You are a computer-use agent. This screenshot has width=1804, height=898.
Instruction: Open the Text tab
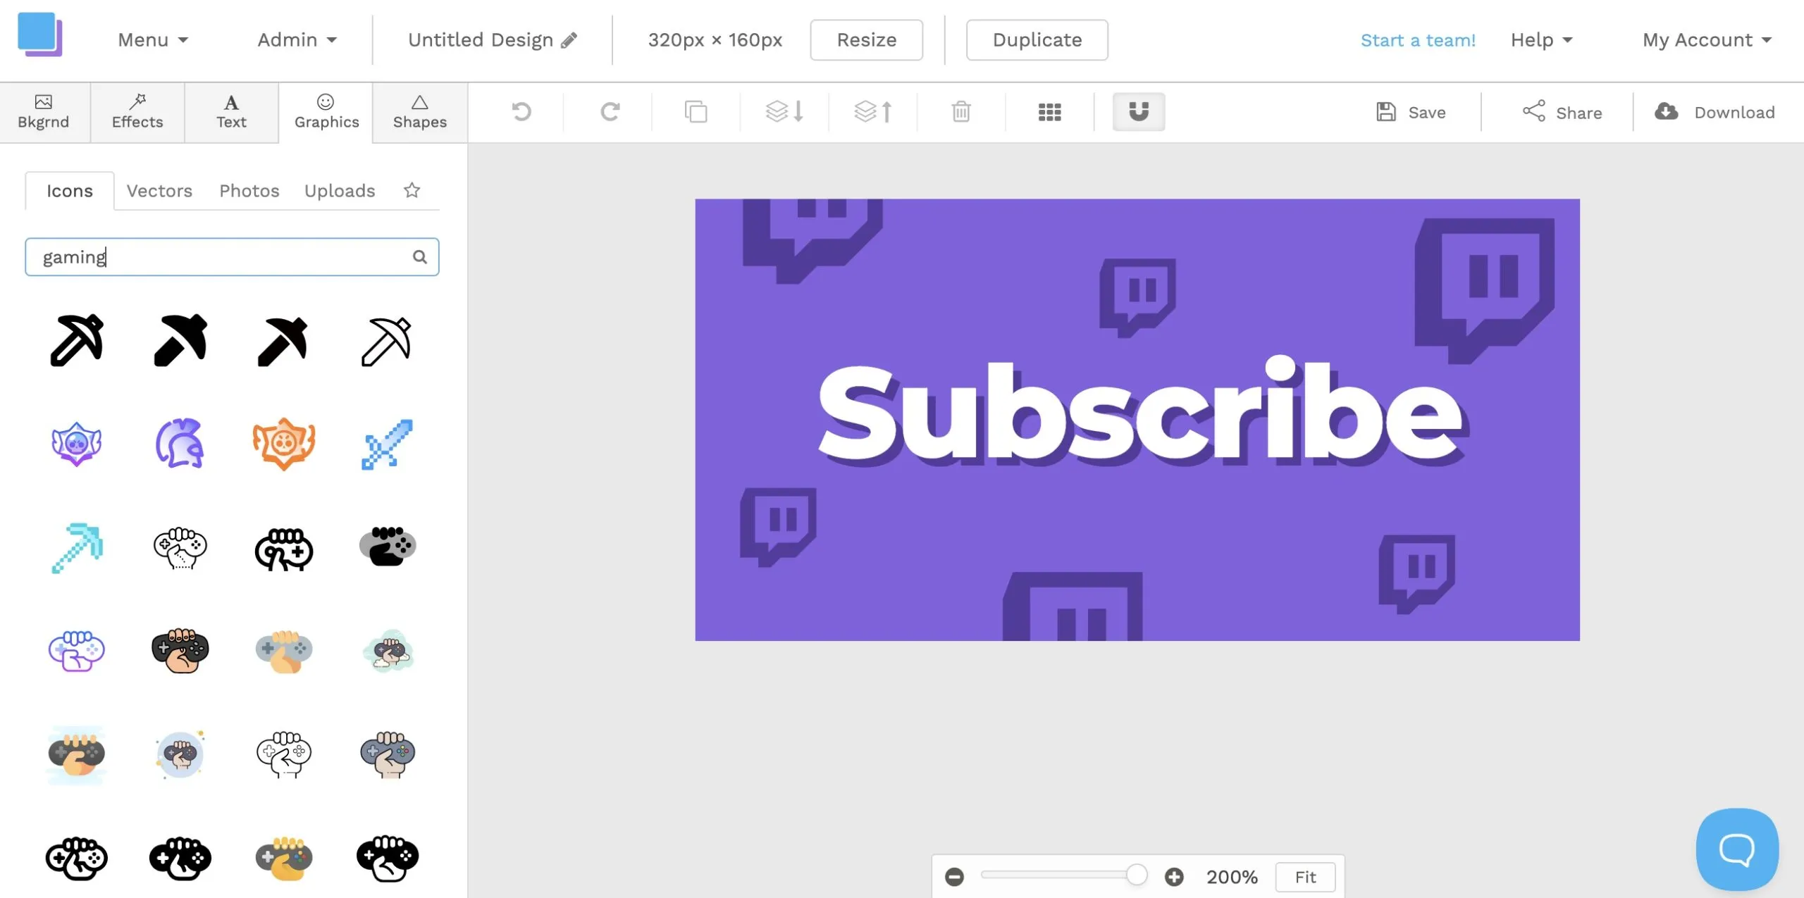point(231,113)
